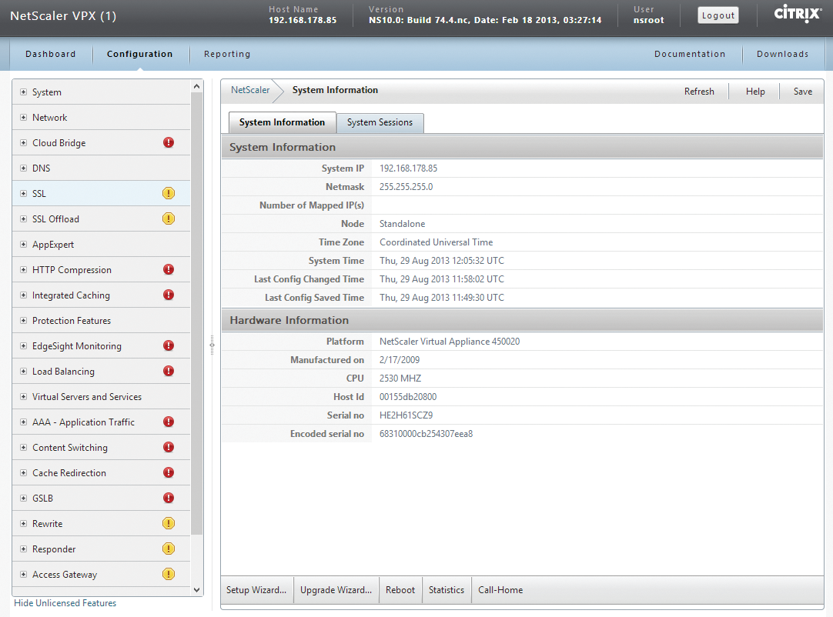Expand the System tree node
Image resolution: width=833 pixels, height=617 pixels.
tap(23, 92)
